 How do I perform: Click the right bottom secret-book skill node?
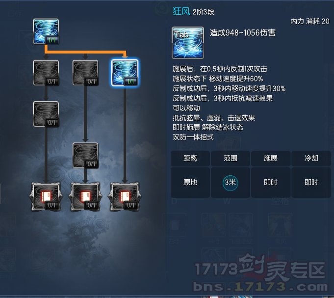coord(125,197)
